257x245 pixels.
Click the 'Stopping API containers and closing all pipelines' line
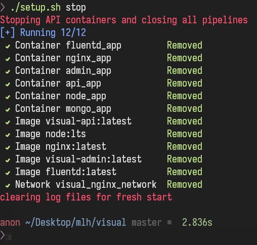point(124,20)
